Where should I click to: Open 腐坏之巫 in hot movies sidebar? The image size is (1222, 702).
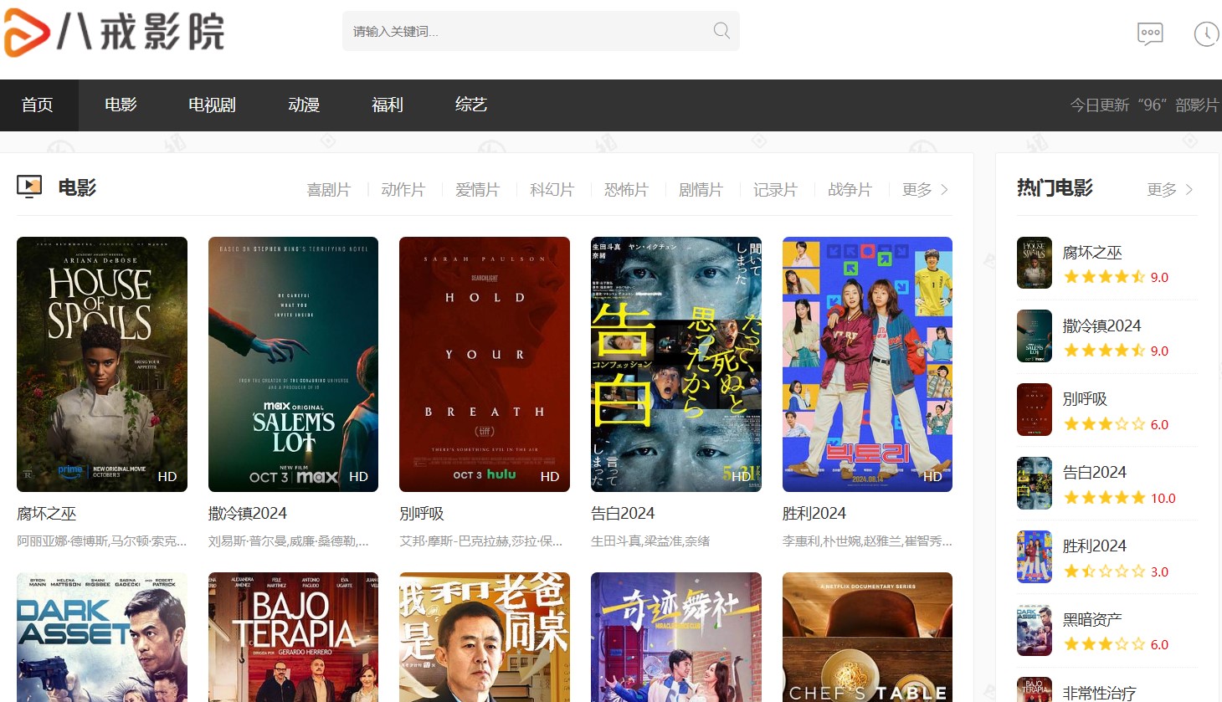[1092, 253]
